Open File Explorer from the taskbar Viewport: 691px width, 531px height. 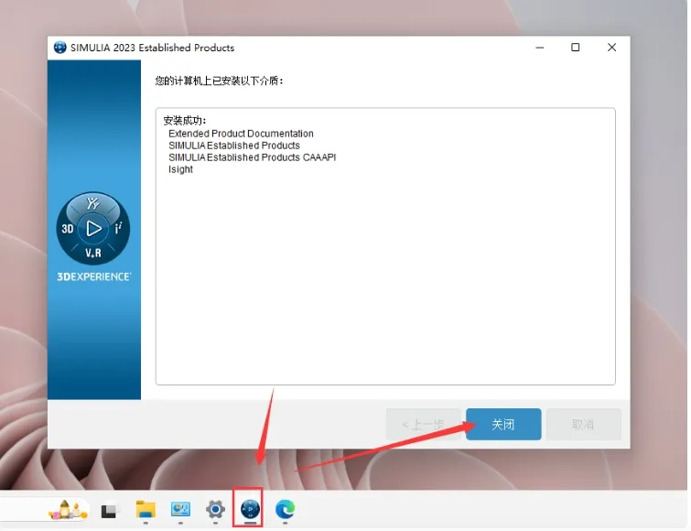[146, 509]
